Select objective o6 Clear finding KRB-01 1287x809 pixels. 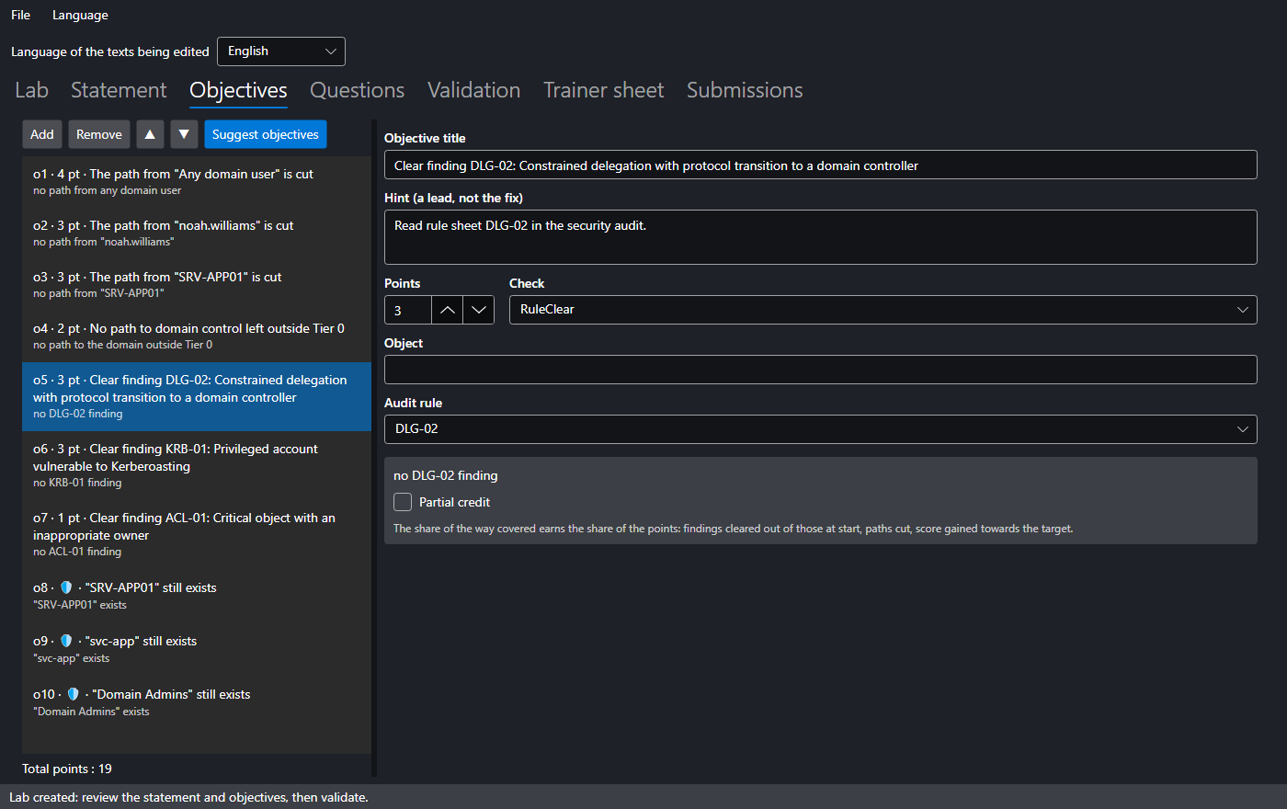pos(197,465)
